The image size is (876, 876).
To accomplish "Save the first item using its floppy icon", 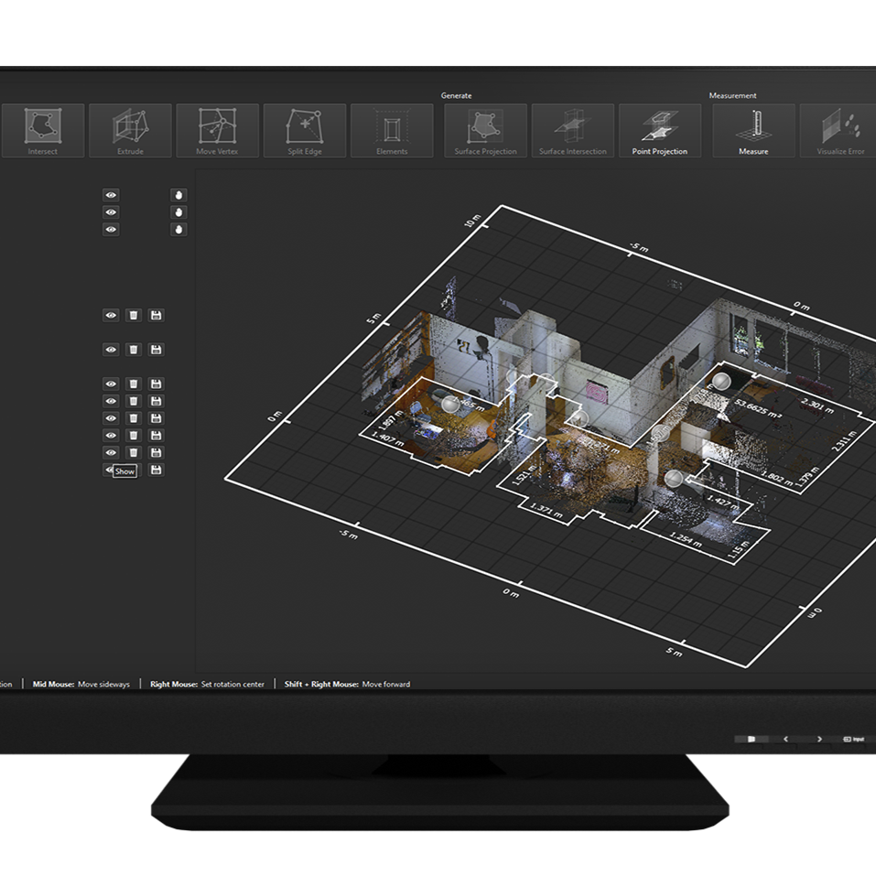I will [x=156, y=315].
